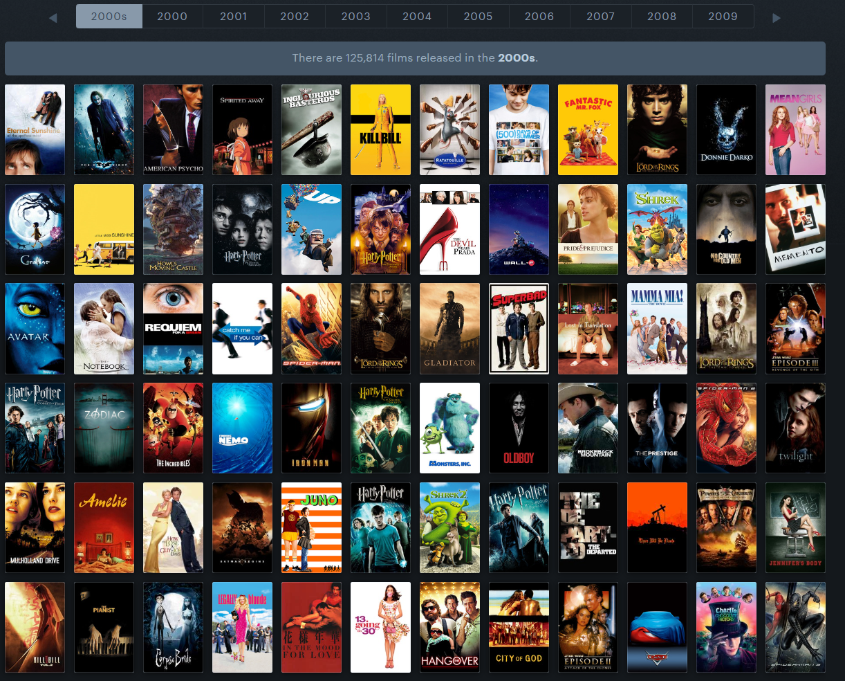Image resolution: width=845 pixels, height=681 pixels.
Task: Open the Lost in Translation poster
Action: click(x=588, y=329)
